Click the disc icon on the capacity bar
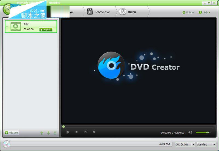The height and width of the screenshot is (151, 219). point(7,144)
